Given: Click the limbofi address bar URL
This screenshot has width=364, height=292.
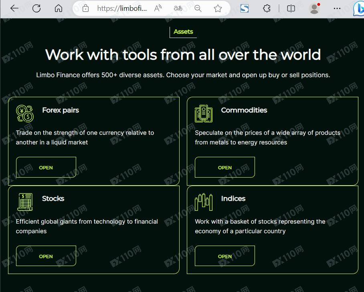Looking at the screenshot, I should click(x=122, y=8).
